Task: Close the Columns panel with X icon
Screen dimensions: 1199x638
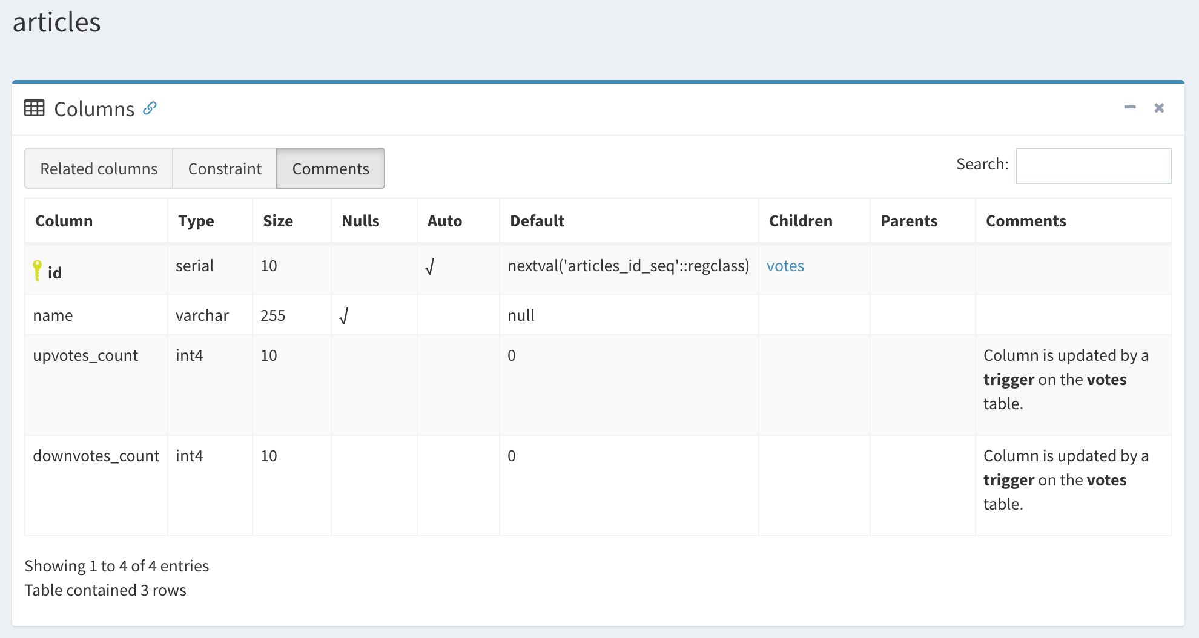Action: point(1159,108)
